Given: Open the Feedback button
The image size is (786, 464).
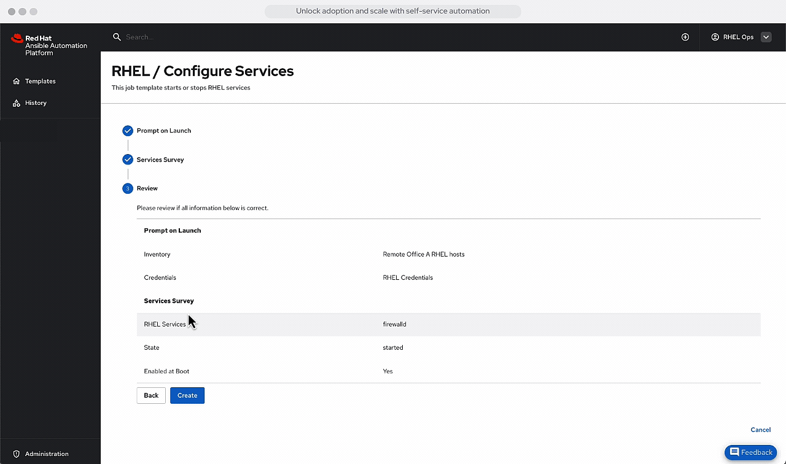Looking at the screenshot, I should (x=750, y=452).
